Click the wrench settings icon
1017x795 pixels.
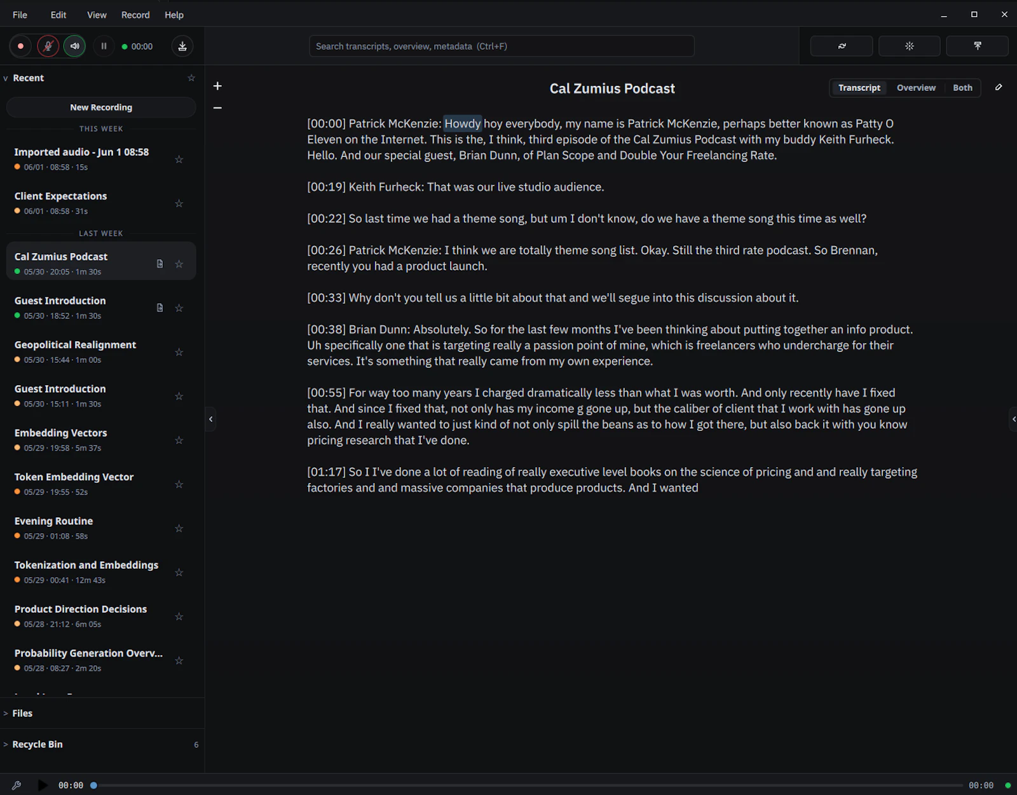pos(17,785)
